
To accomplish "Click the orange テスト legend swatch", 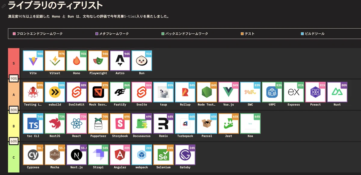I will pyautogui.click(x=242, y=34).
